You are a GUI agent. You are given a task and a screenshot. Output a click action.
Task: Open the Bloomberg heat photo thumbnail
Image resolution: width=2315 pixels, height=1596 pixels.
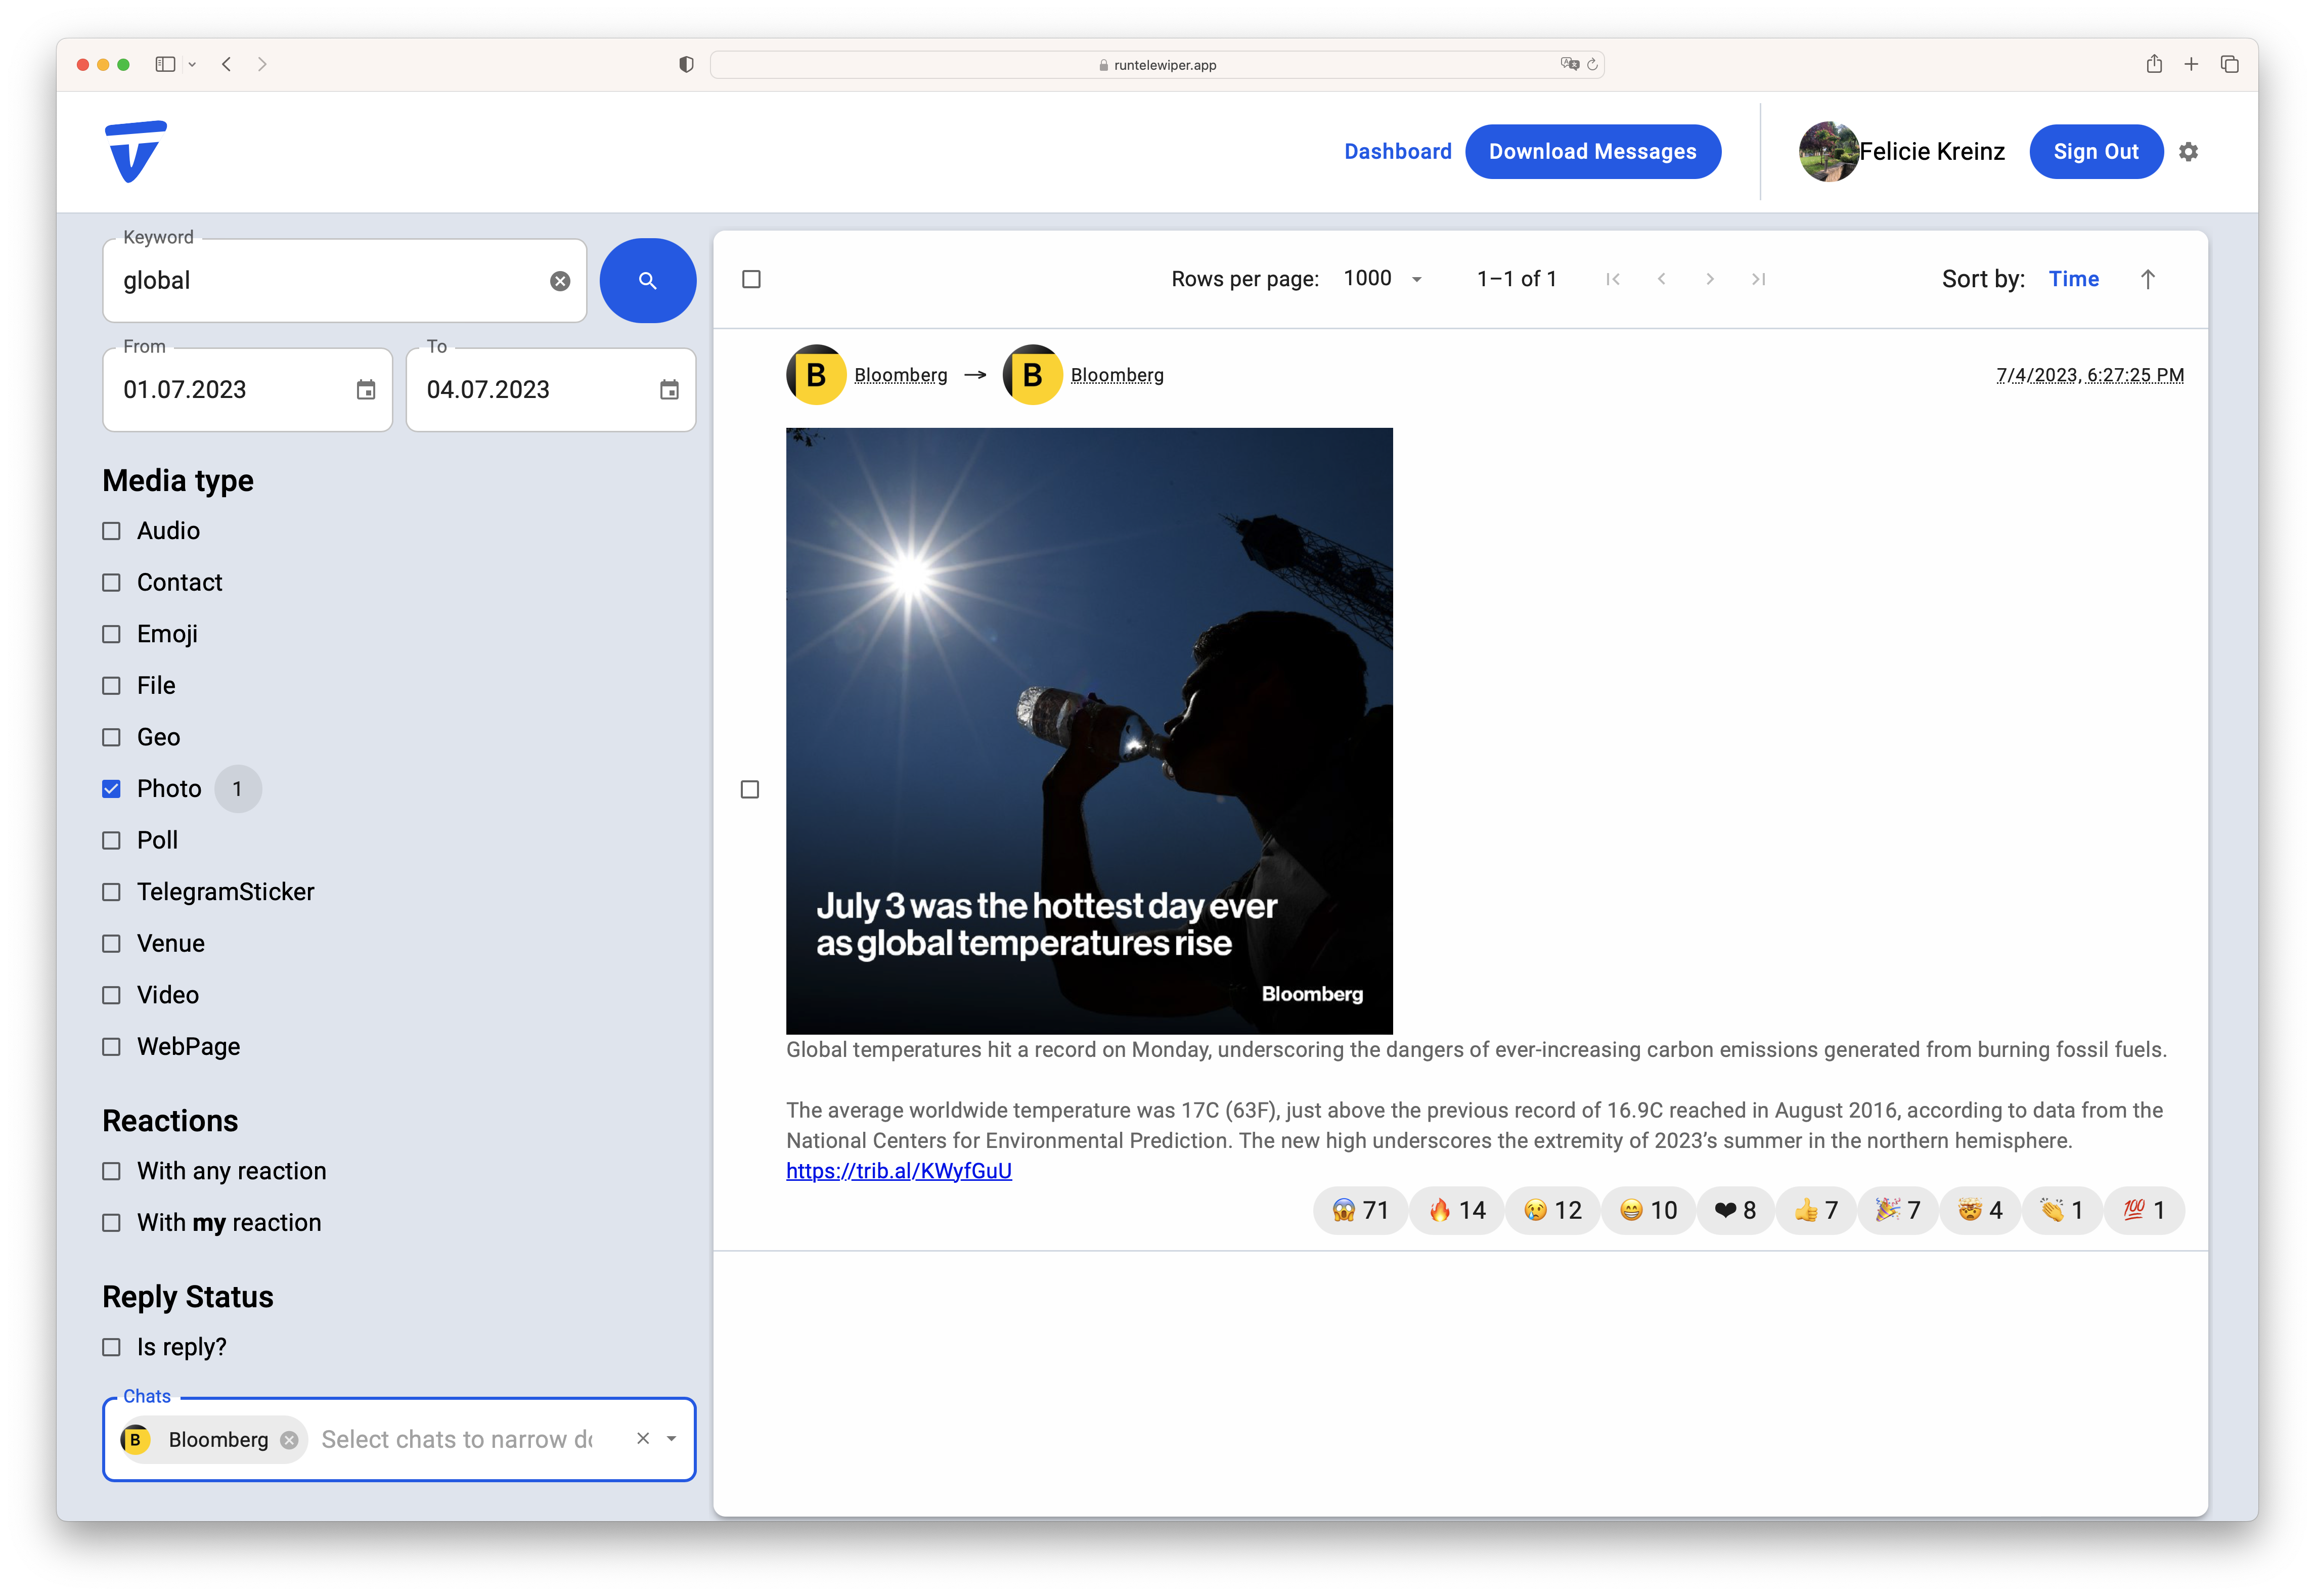point(1089,731)
